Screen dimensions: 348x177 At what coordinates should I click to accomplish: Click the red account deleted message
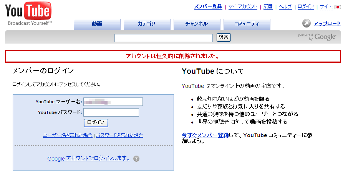(x=173, y=56)
